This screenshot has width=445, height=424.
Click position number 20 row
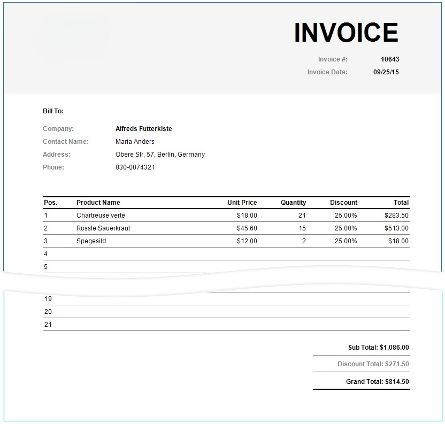click(x=226, y=311)
